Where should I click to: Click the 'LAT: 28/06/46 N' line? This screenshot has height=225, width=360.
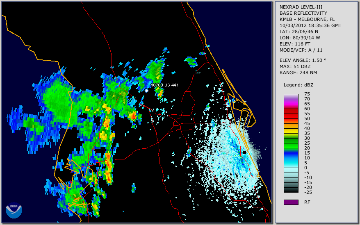tap(298, 32)
